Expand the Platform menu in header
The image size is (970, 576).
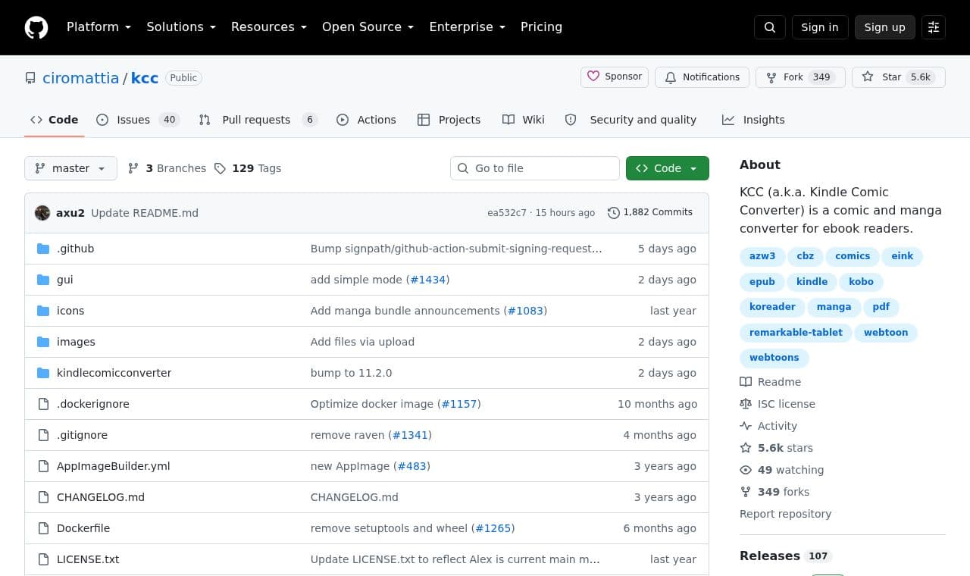(99, 27)
